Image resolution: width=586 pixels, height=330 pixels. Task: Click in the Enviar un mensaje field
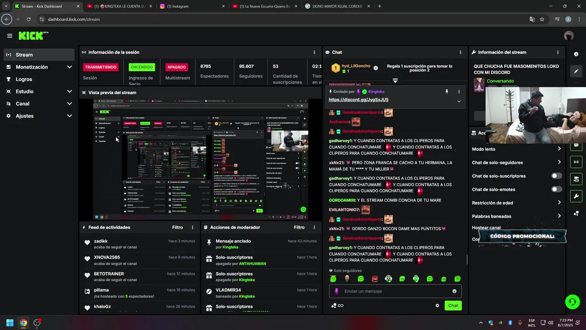tap(395, 291)
